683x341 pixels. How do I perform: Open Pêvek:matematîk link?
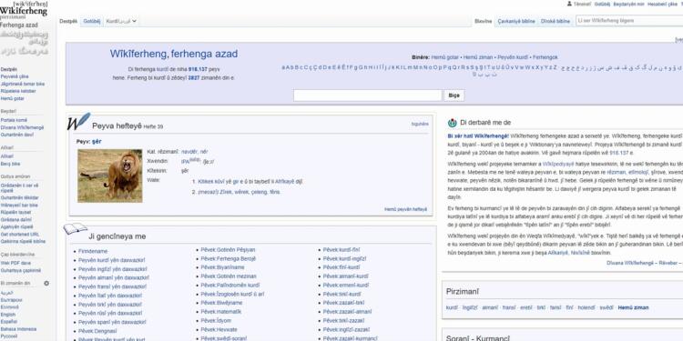click(x=221, y=311)
